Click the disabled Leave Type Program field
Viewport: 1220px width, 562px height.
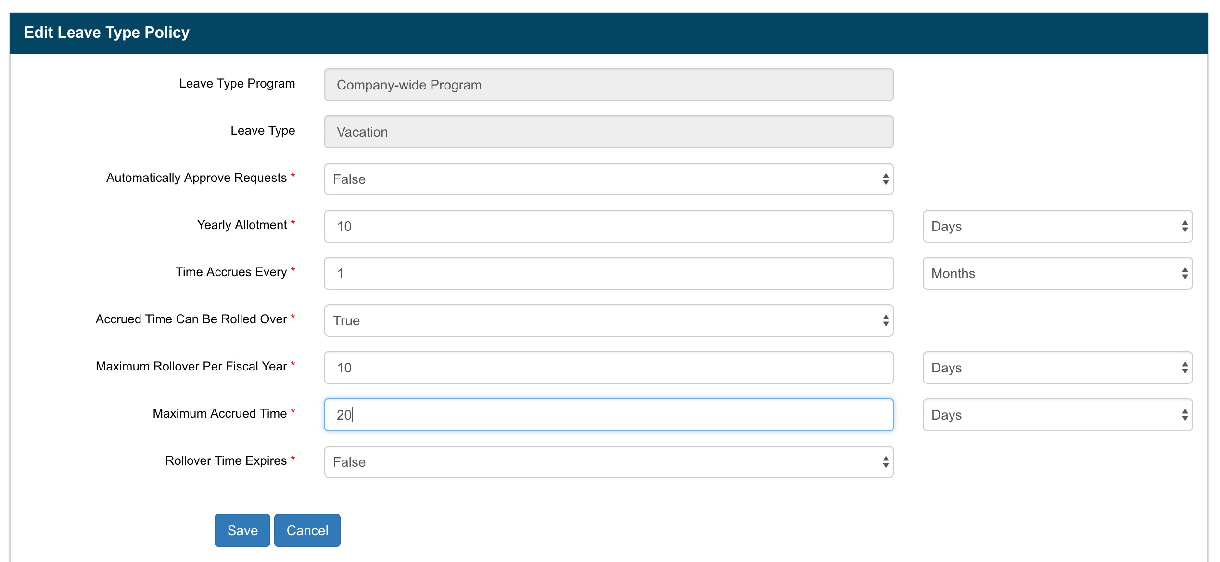(x=609, y=85)
